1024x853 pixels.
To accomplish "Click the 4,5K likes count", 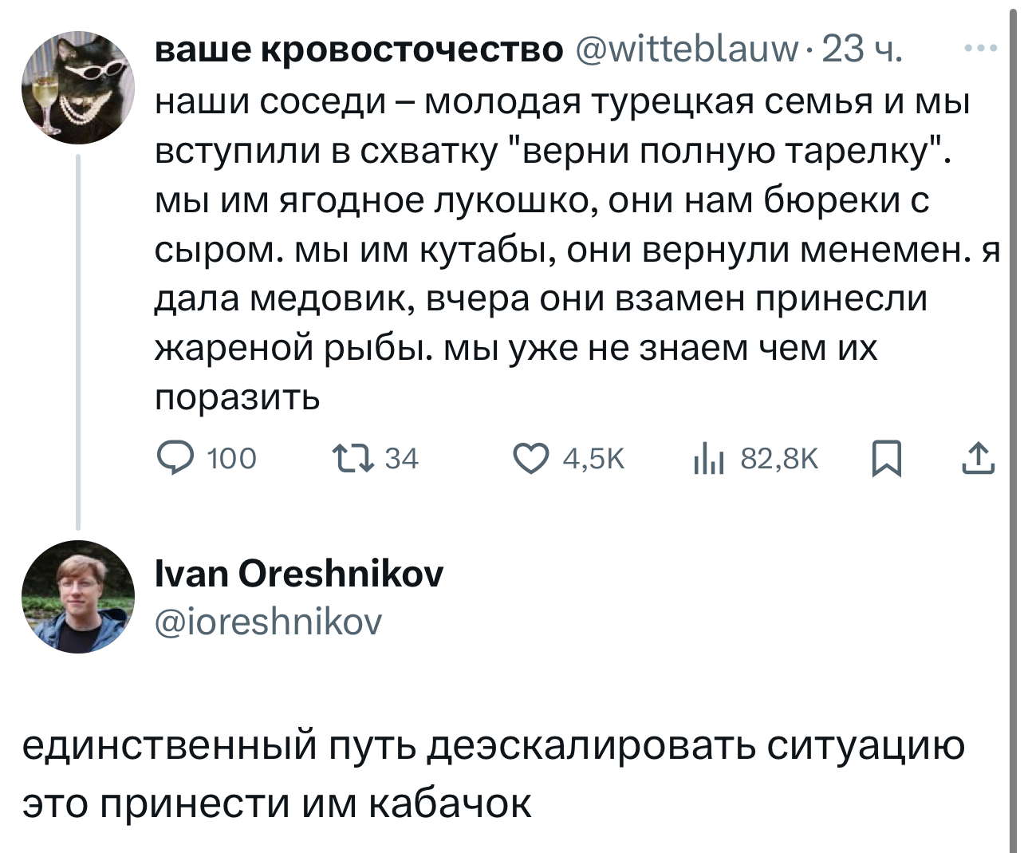I will click(593, 459).
